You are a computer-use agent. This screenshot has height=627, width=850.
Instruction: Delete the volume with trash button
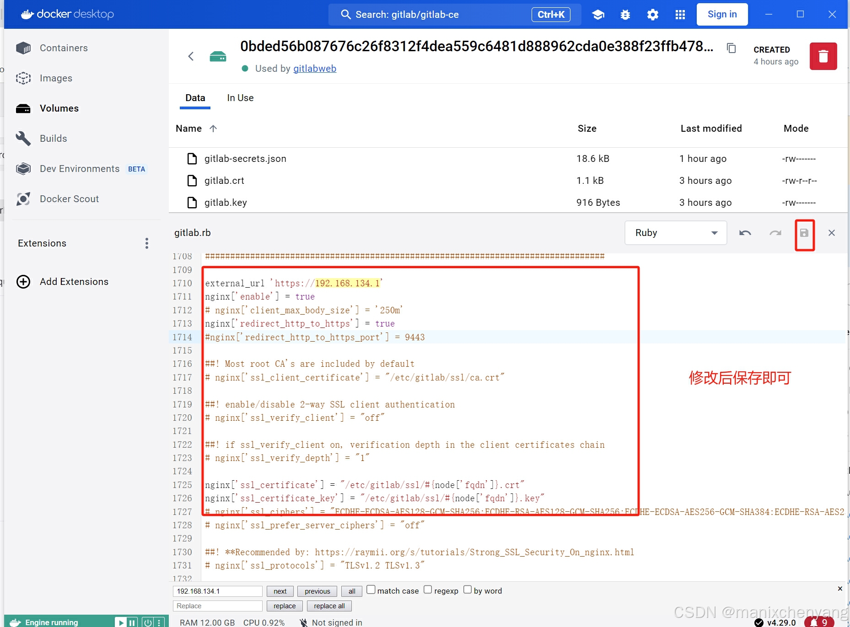823,56
